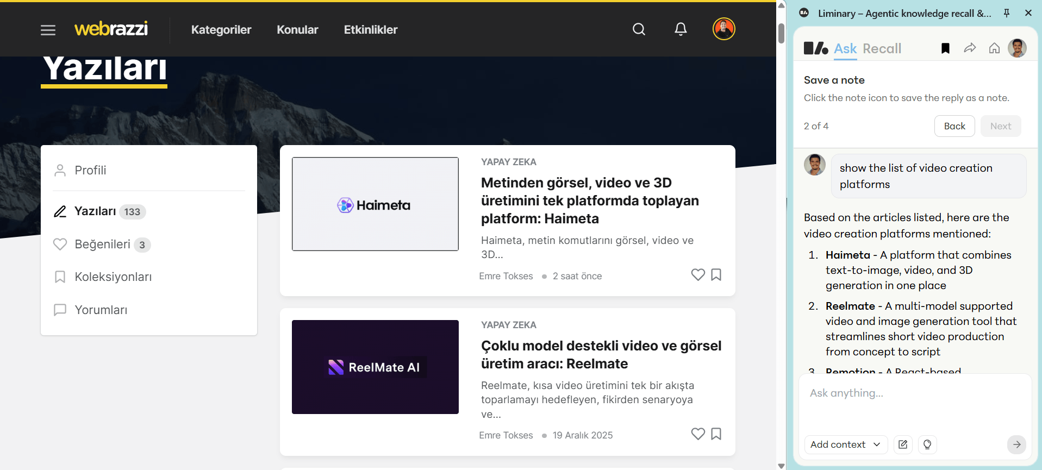Pin the Liminary side panel

1007,13
